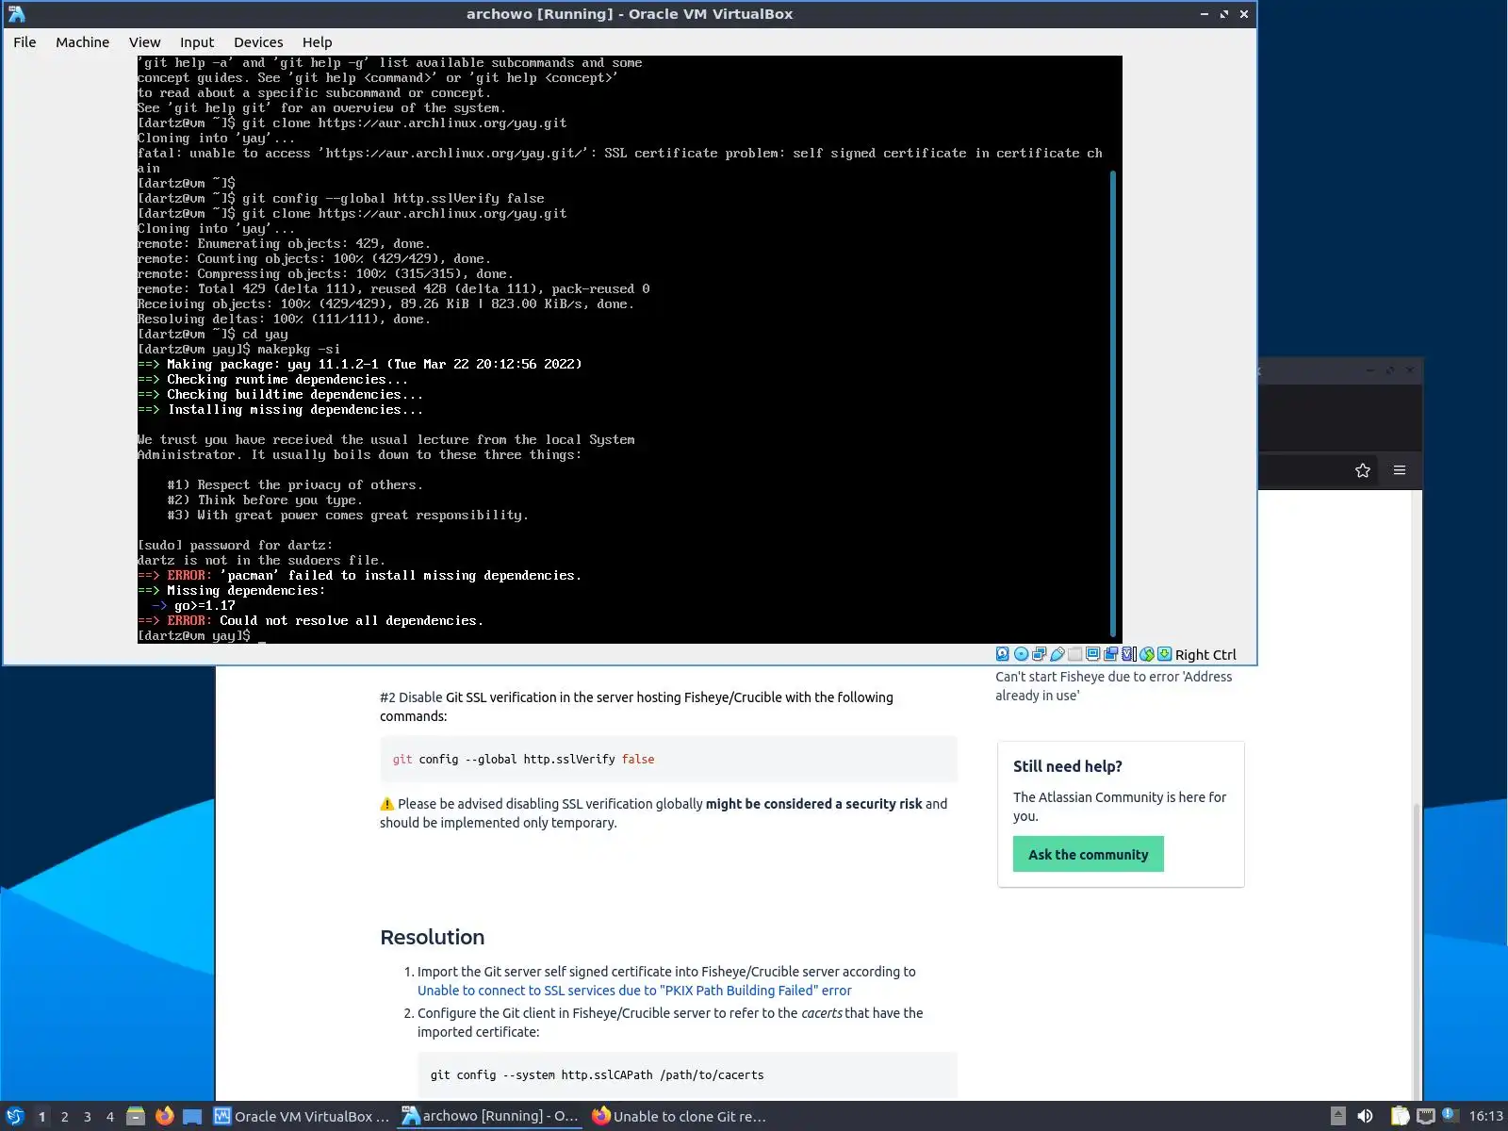Screen dimensions: 1508x1131
Task: Click the network adapters status icon
Action: (1039, 654)
